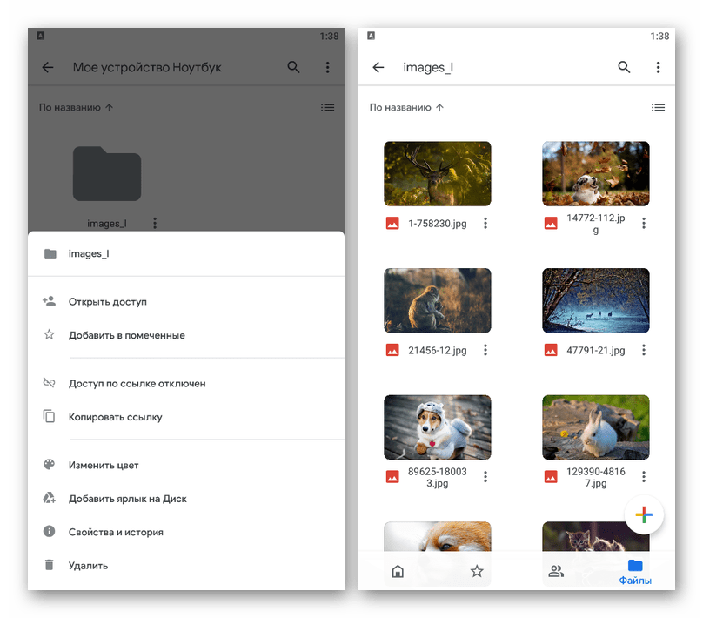Go back from the images_I folder
This screenshot has height=618, width=703.
(x=378, y=68)
